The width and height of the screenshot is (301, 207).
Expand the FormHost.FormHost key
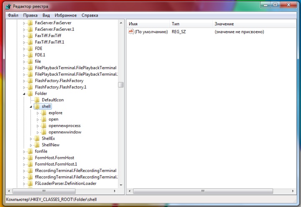pos(24,158)
